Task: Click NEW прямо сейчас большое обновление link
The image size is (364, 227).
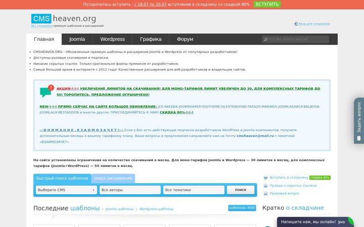Action: 98,106
